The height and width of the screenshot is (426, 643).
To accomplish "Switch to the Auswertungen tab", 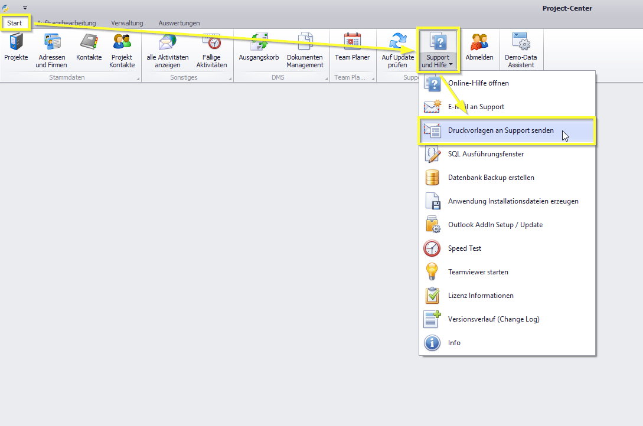I will (179, 23).
